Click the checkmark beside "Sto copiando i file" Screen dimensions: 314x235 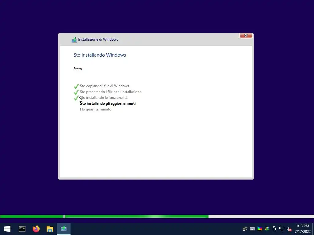click(x=76, y=86)
